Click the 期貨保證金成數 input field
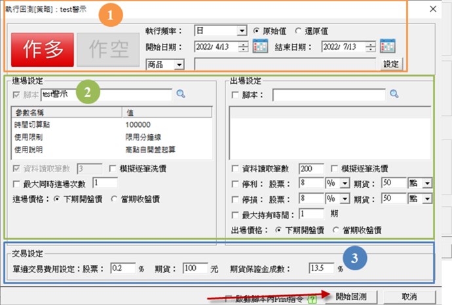This screenshot has height=305, width=452. [x=321, y=268]
